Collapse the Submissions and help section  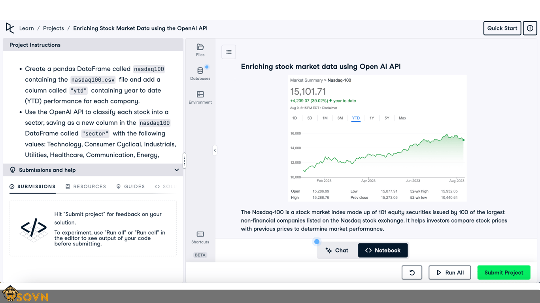coord(177,170)
